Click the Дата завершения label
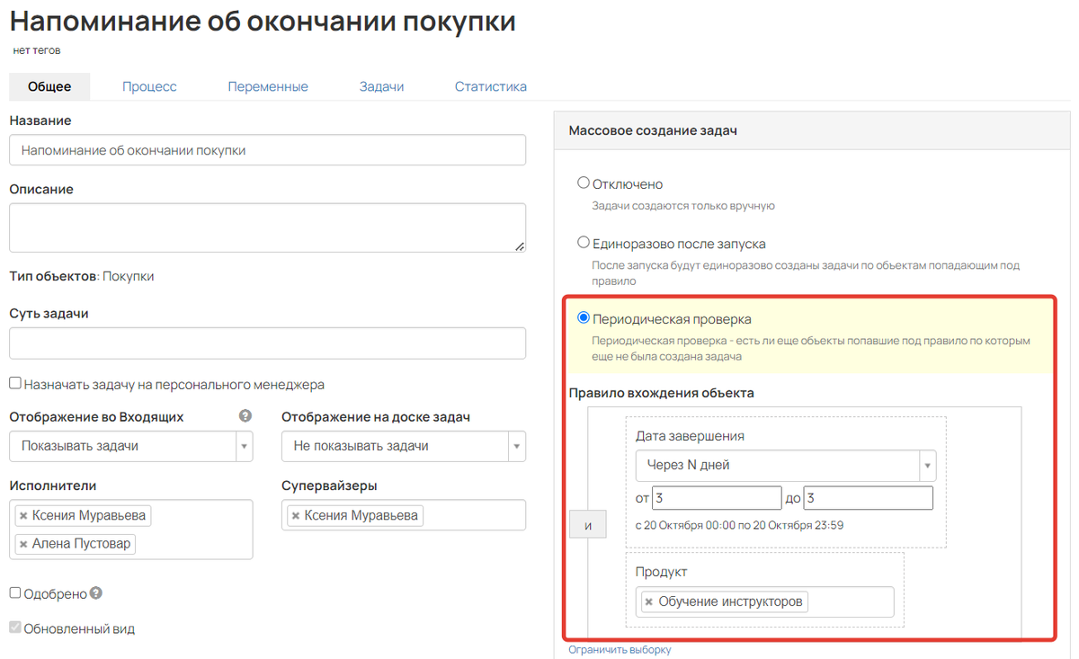 690,436
